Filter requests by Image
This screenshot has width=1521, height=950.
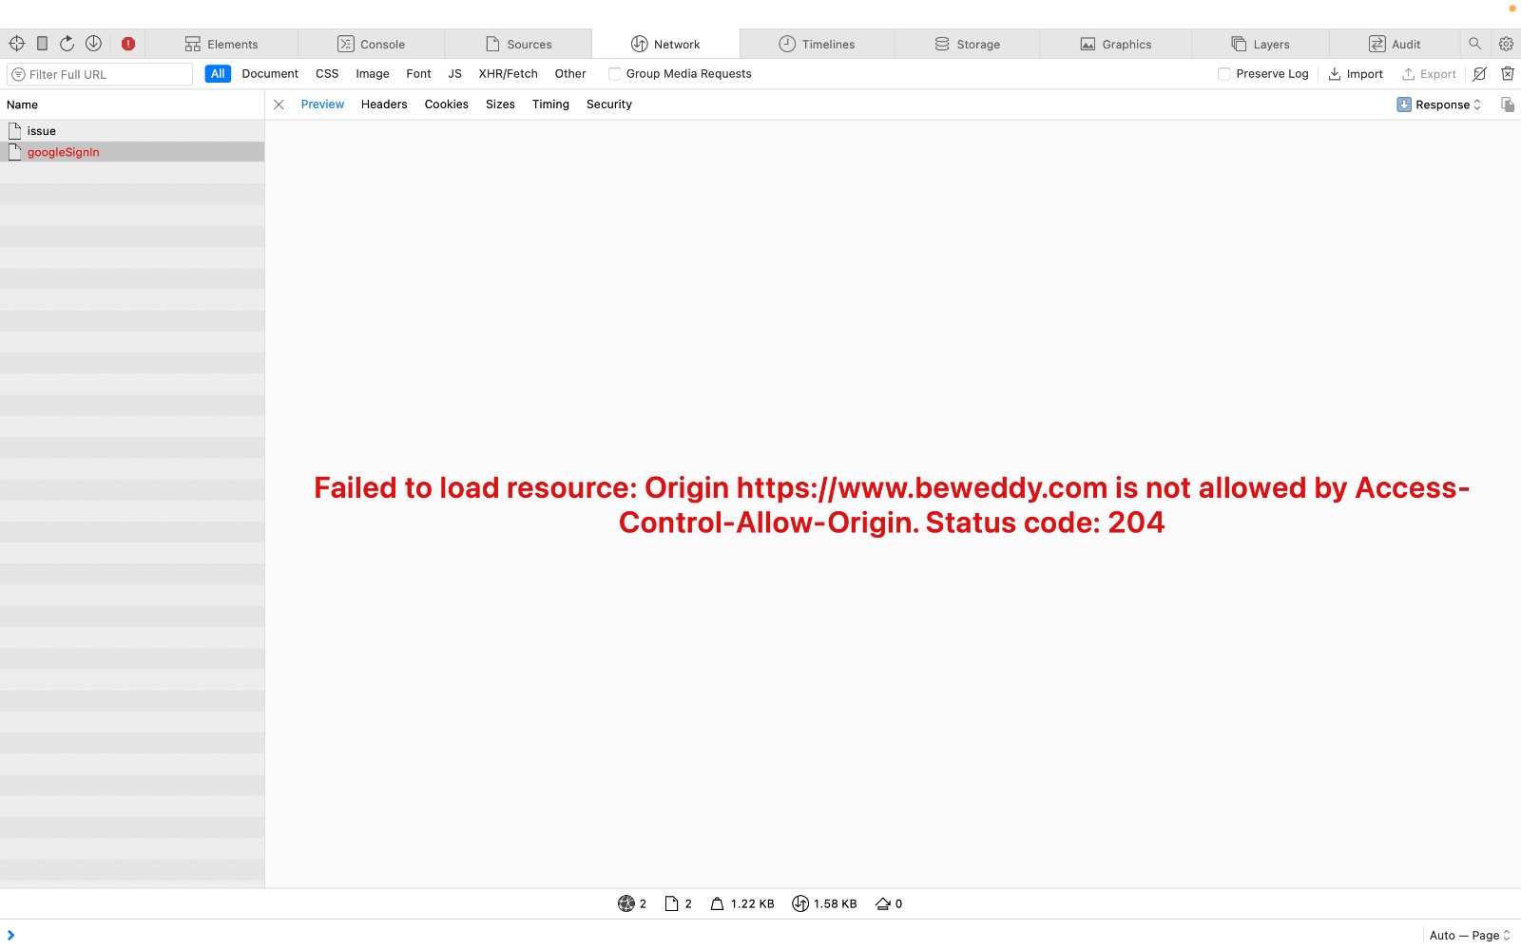point(373,74)
